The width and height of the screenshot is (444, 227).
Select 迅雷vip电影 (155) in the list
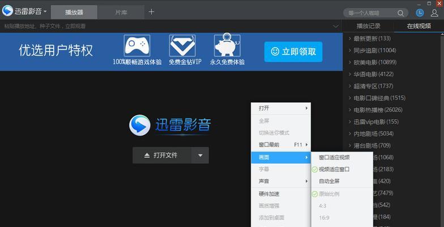coord(376,121)
